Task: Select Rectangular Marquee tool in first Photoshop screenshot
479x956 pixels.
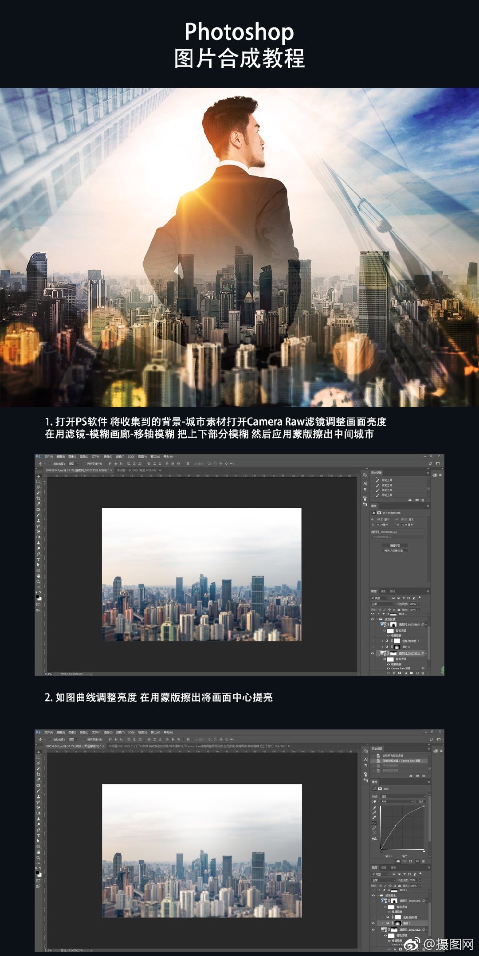Action: click(x=38, y=482)
